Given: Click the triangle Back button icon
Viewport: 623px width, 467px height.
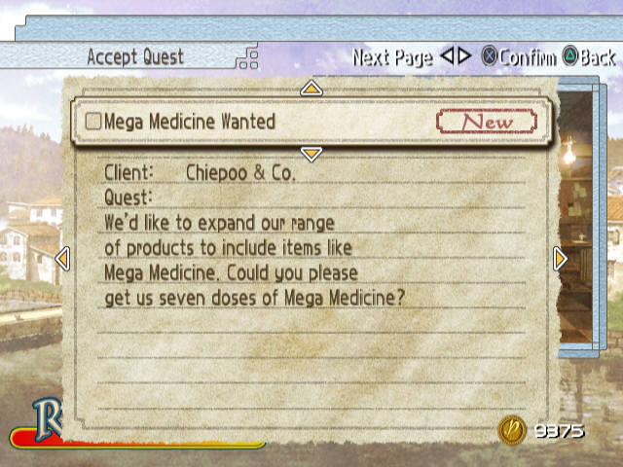Looking at the screenshot, I should (x=570, y=56).
